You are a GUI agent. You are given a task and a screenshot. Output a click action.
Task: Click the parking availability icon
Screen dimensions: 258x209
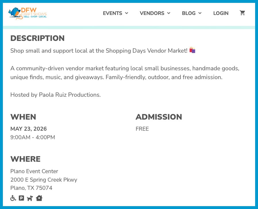point(21,198)
